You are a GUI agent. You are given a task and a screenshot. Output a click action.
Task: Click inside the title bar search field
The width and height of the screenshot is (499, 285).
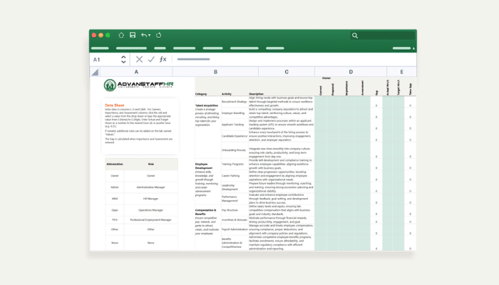(383, 36)
